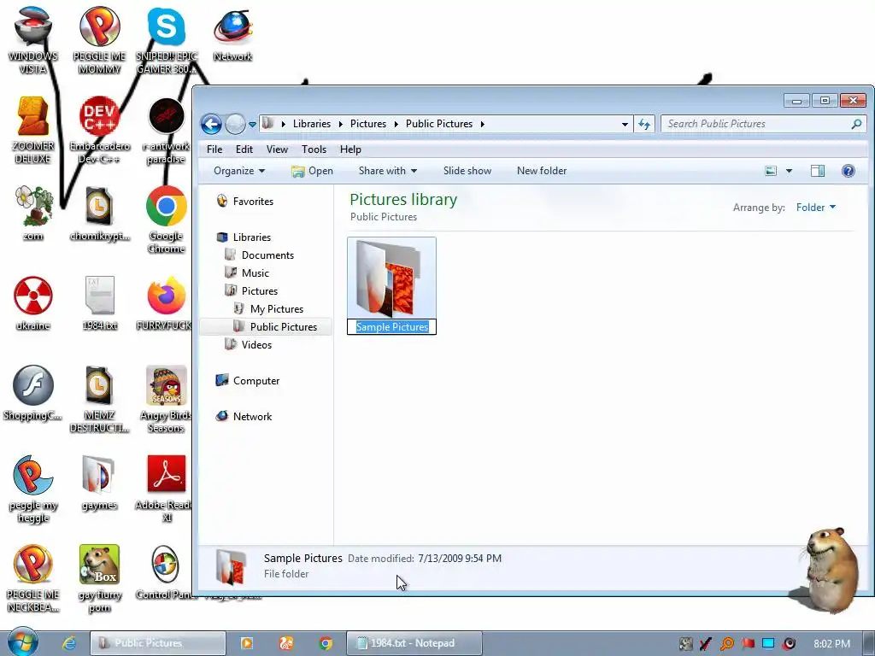Select Favorites in the navigation pane
Screen dimensions: 875x656
tap(244, 202)
